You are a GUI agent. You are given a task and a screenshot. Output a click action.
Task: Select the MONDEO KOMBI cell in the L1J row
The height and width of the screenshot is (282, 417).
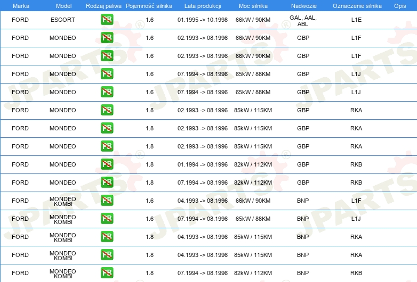(x=63, y=219)
